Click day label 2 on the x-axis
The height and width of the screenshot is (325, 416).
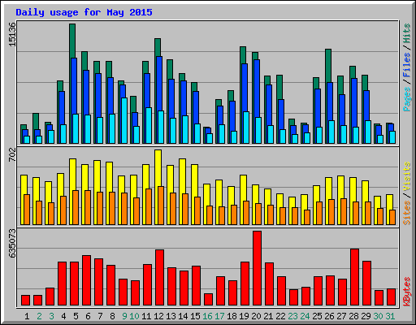39,316
